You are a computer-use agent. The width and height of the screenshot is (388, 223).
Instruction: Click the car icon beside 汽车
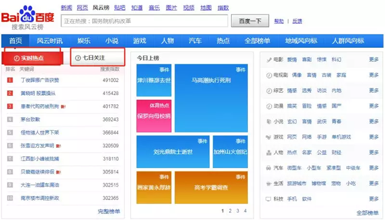click(269, 168)
